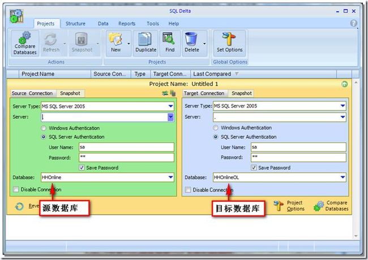
Task: Click the SQL Delta application logo
Action: point(16,16)
